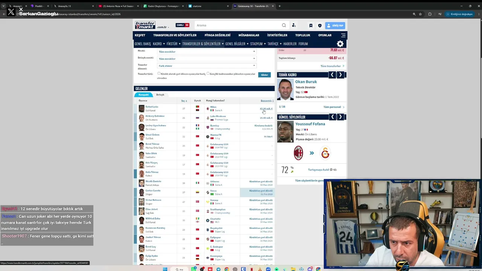
Task: Click the Milan crest in Rafael Leão row
Action: coord(207,108)
